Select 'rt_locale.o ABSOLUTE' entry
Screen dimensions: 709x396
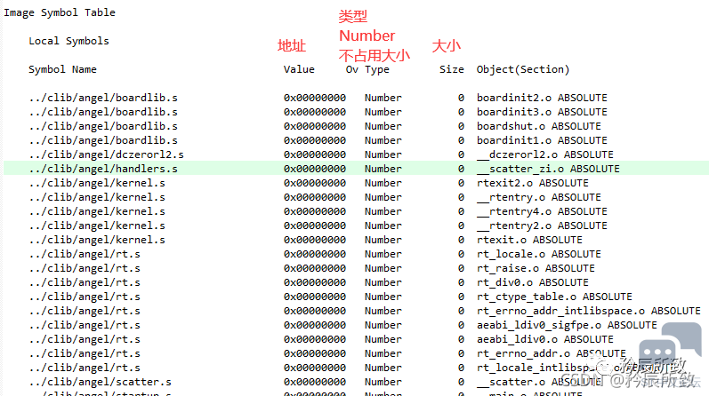point(538,254)
